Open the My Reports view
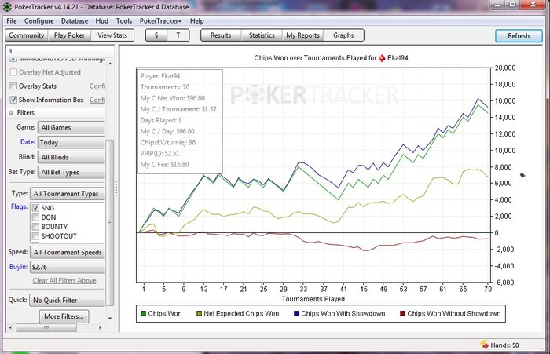550x354 pixels. click(x=302, y=35)
